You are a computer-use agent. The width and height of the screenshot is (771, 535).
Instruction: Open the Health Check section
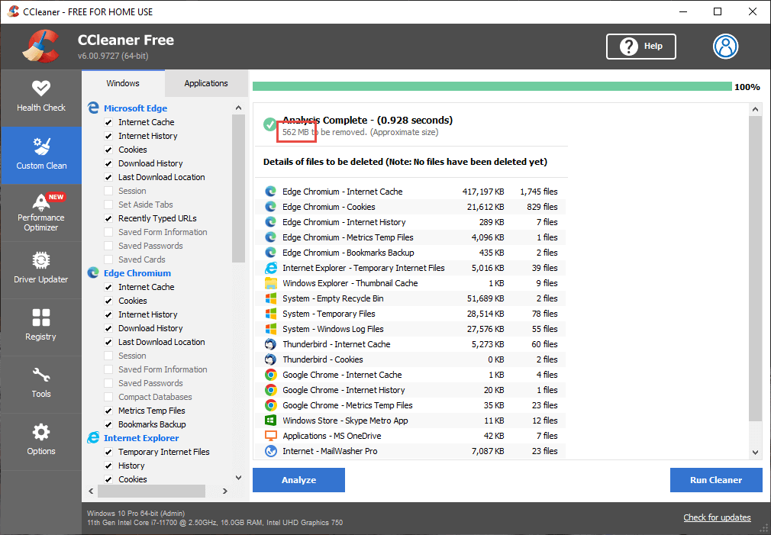click(40, 98)
